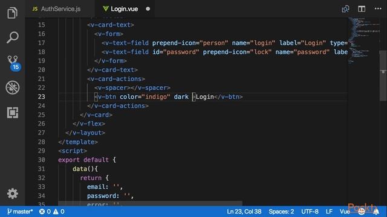Click the code minimap preview
Viewport: 387px width, 217px height.
pyautogui.click(x=364, y=40)
